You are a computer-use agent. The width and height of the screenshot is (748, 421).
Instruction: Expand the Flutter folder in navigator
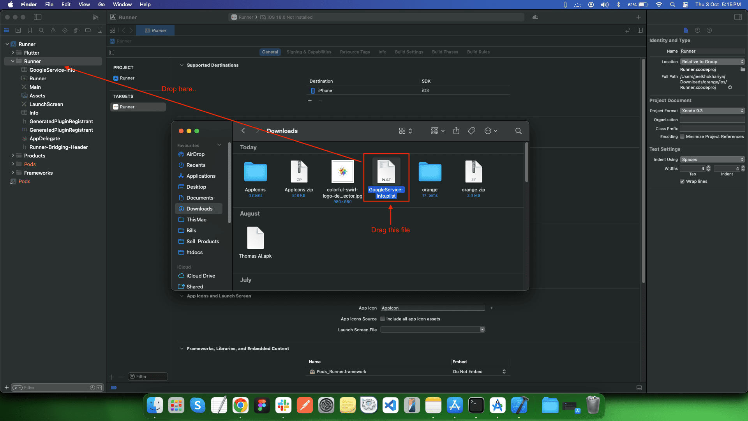pyautogui.click(x=13, y=53)
